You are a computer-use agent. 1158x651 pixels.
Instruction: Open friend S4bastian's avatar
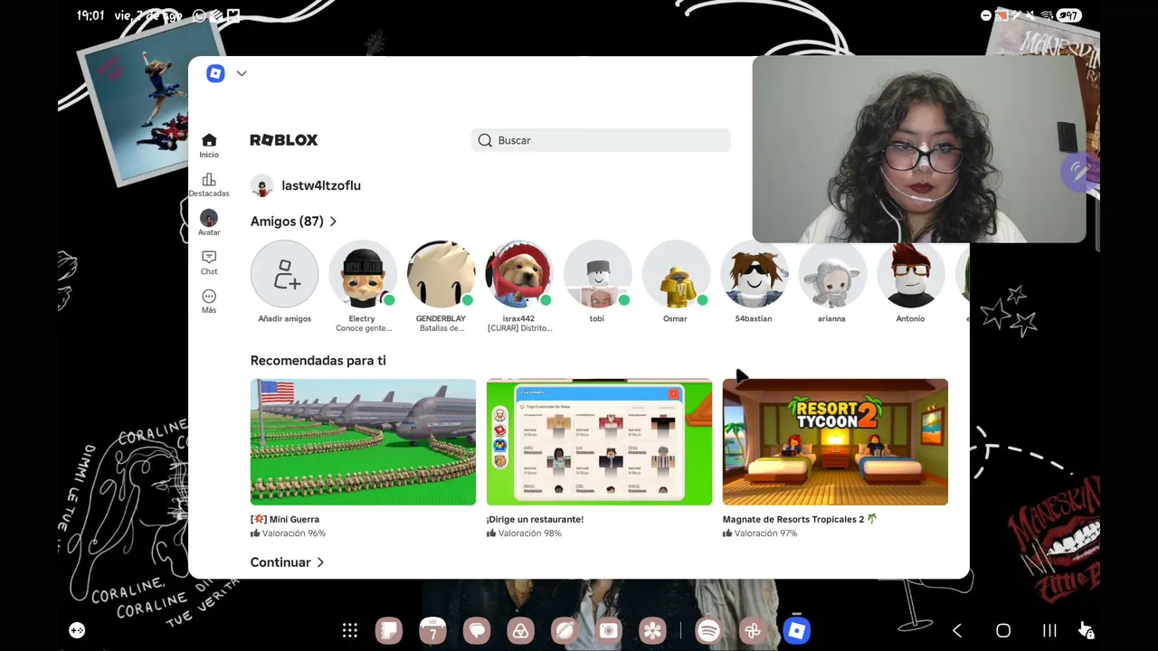754,275
